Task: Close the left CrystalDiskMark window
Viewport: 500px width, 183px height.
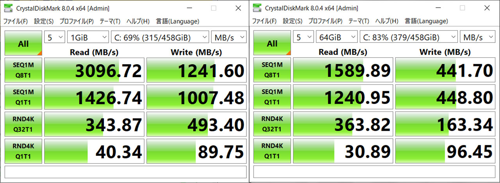Action: click(238, 8)
